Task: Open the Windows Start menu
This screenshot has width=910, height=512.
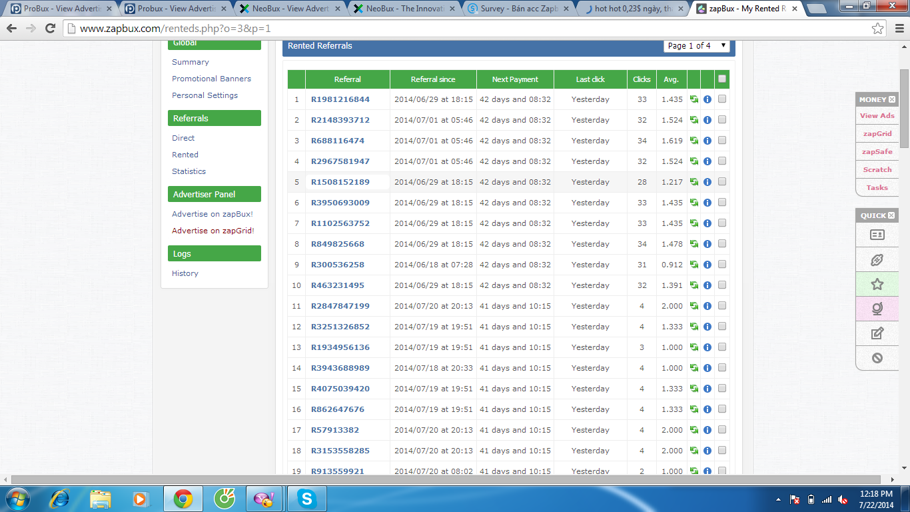Action: coord(18,499)
